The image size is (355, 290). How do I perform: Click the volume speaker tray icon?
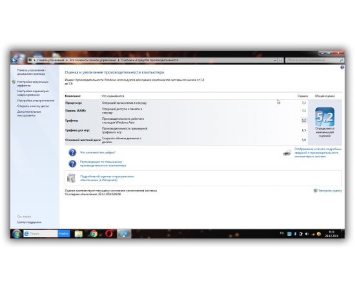tap(307, 234)
